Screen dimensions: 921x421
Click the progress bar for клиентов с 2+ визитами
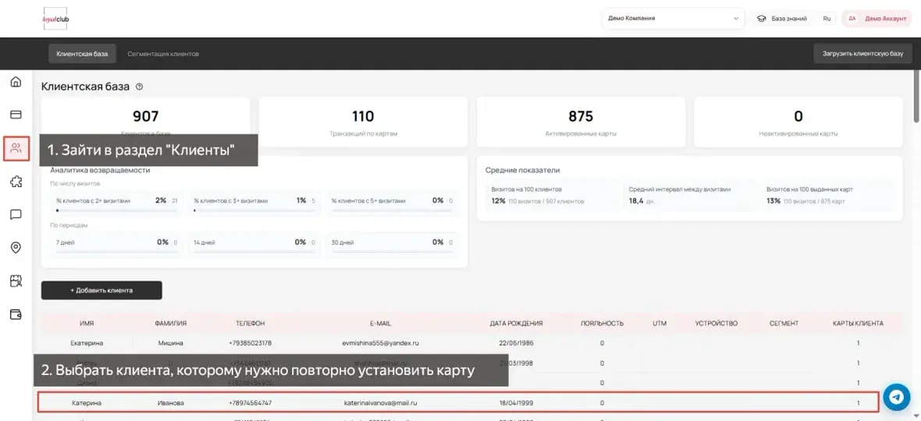116,210
